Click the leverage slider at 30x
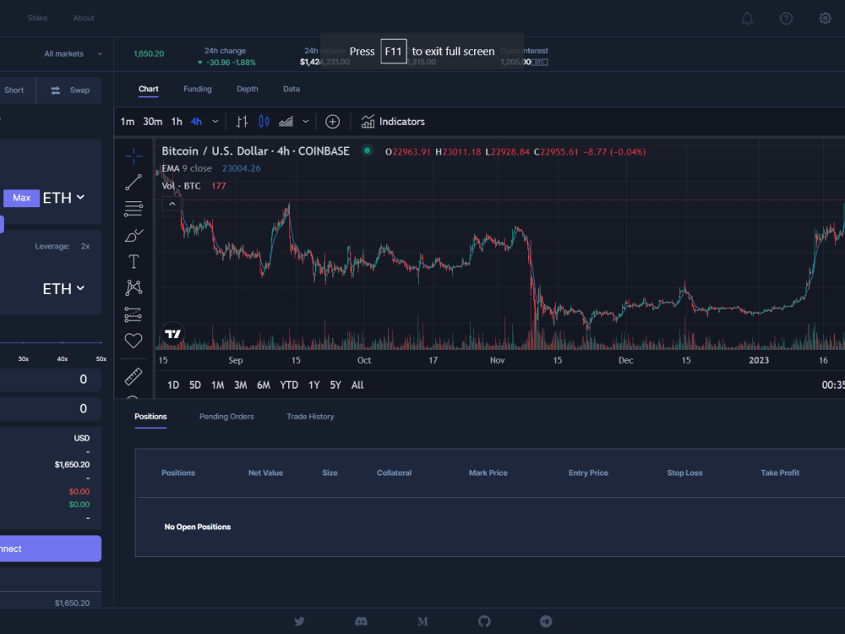Screen dimensions: 845x634 [x=23, y=342]
